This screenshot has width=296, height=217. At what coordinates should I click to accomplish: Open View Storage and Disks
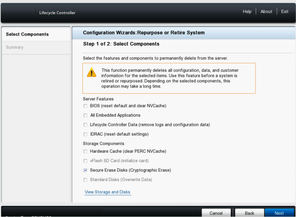[108, 192]
